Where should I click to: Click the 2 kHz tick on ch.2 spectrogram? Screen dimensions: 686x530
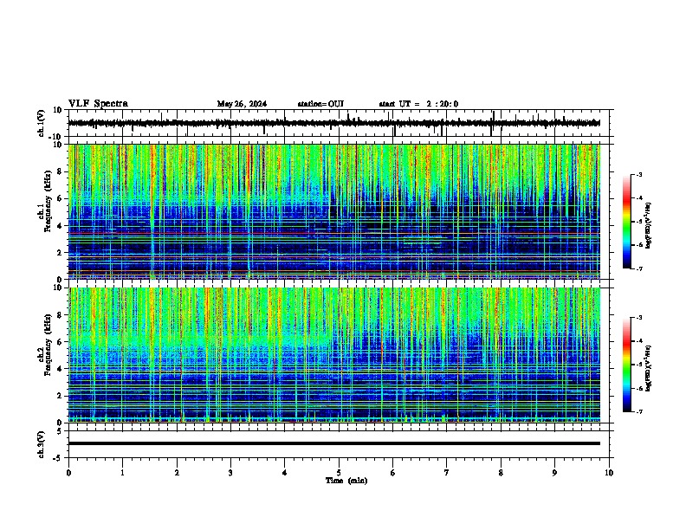click(x=61, y=396)
